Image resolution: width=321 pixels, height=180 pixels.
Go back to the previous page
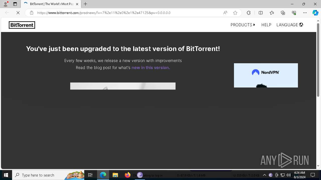tap(7, 13)
